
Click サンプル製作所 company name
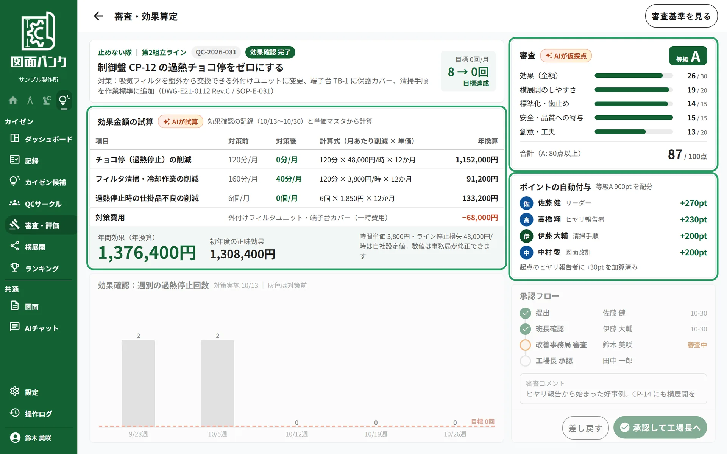pyautogui.click(x=39, y=79)
